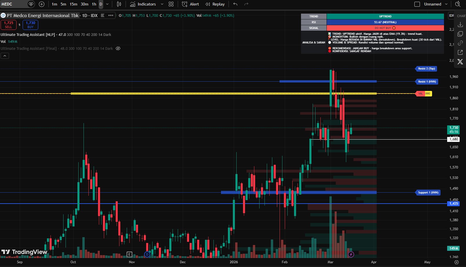
Task: Copy the chart image
Action: pyautogui.click(x=460, y=34)
